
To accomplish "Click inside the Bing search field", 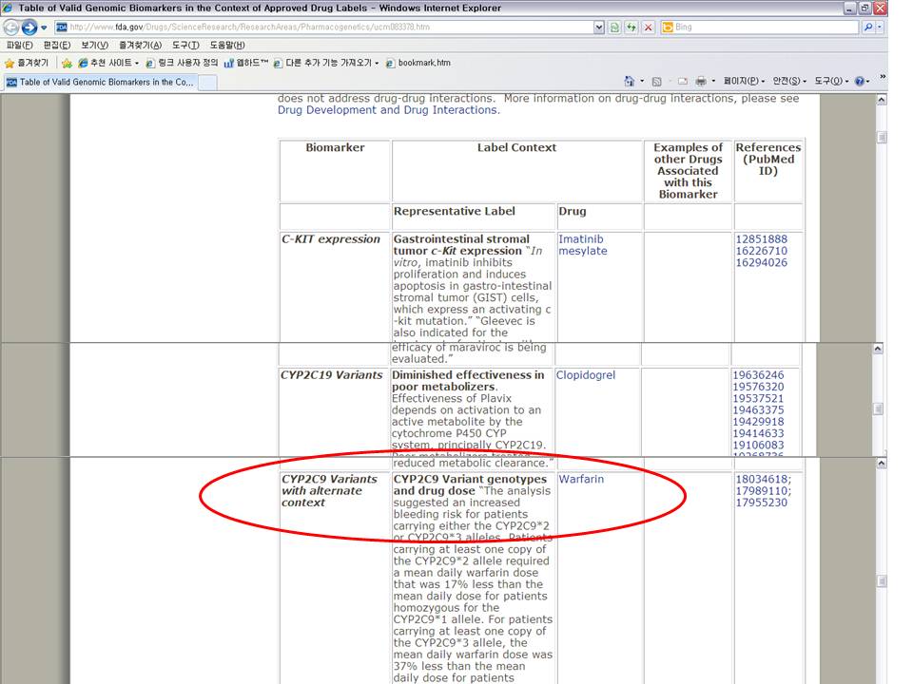I will (766, 28).
